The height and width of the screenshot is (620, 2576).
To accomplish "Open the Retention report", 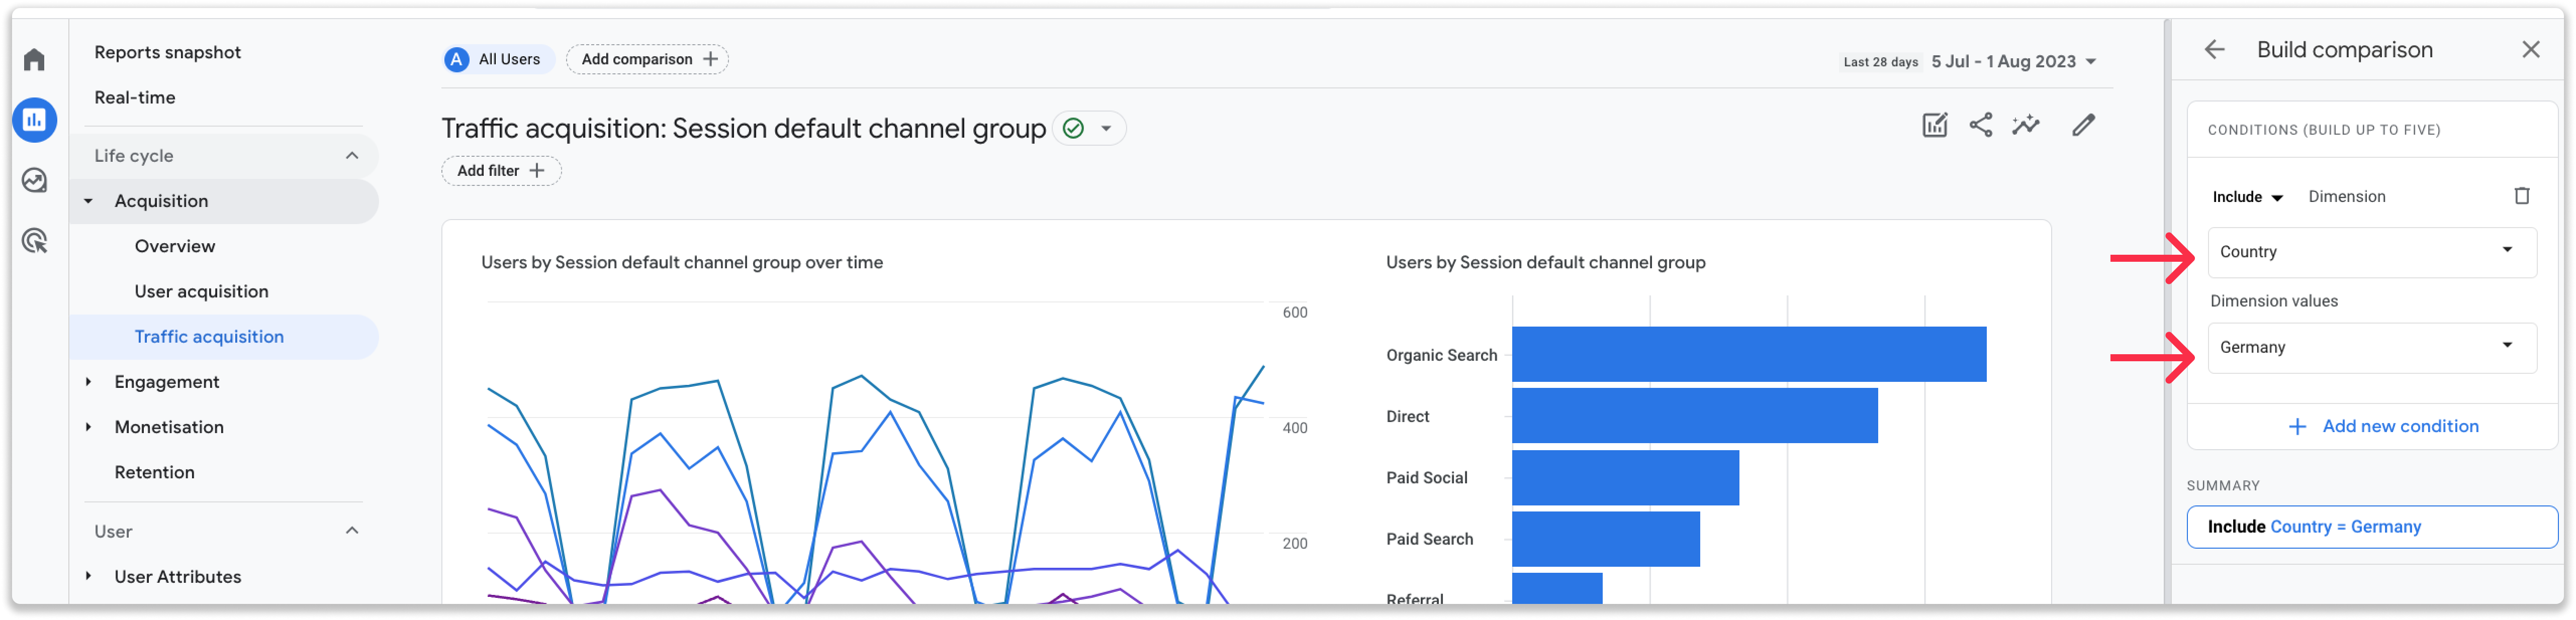I will pos(154,472).
